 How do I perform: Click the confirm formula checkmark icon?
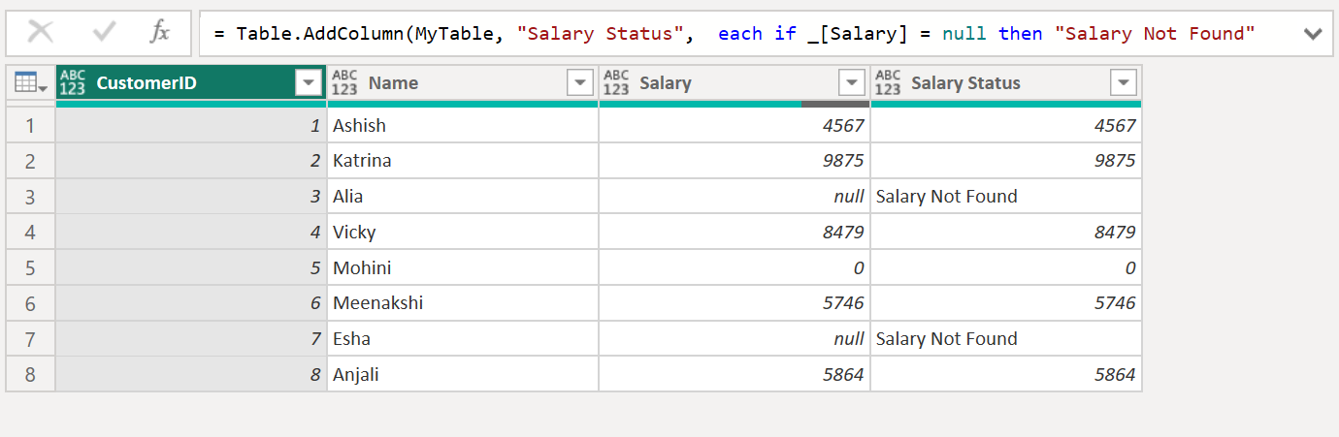click(x=104, y=33)
